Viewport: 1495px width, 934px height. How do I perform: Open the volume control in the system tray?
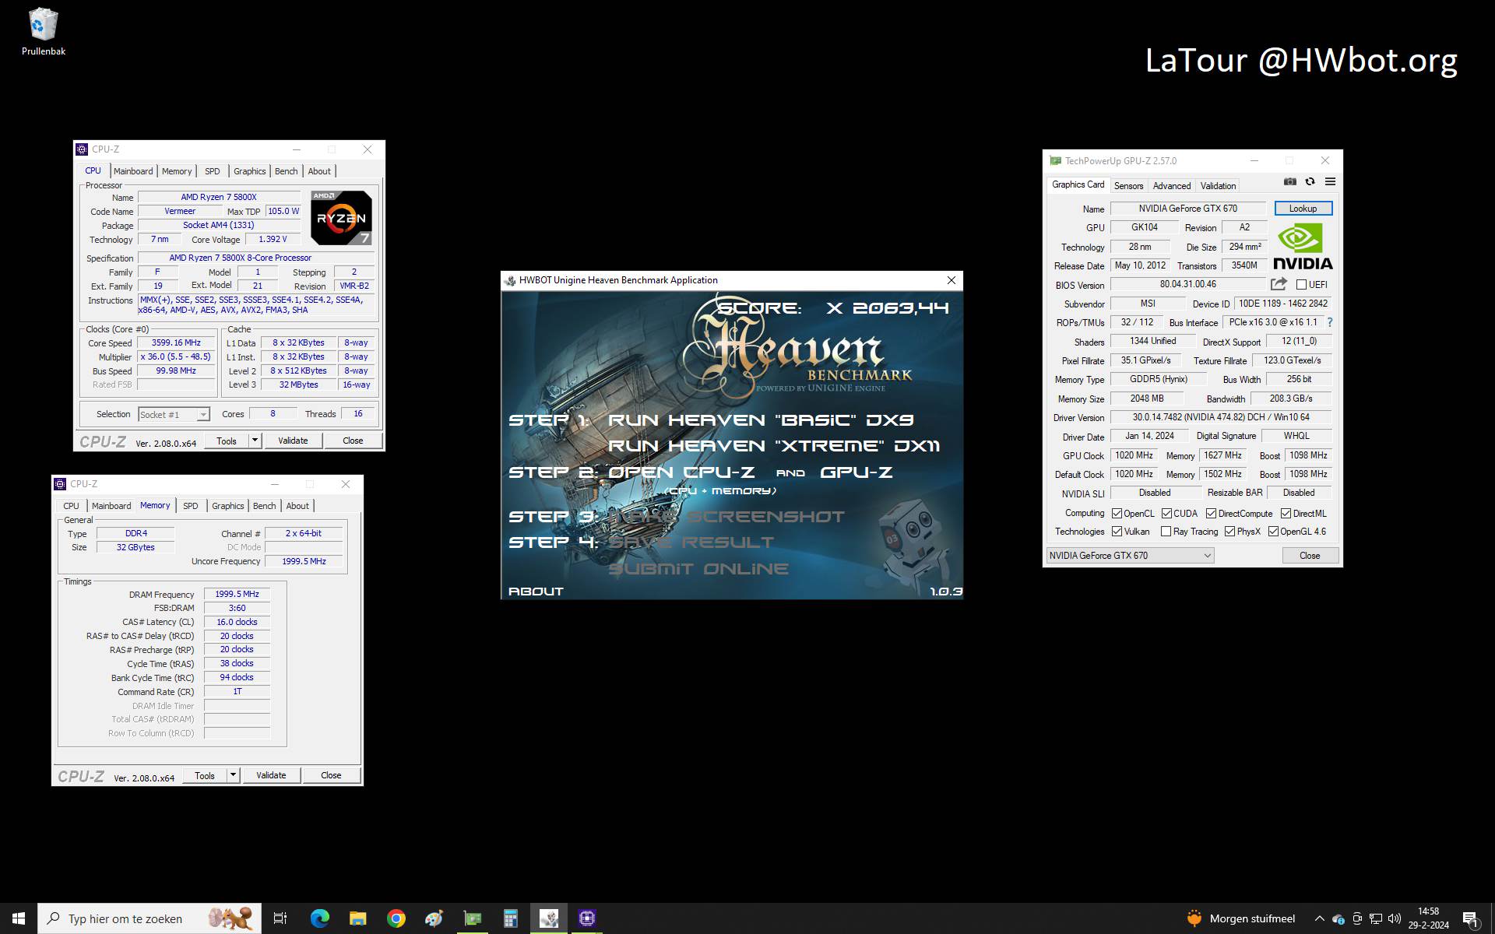(x=1394, y=918)
